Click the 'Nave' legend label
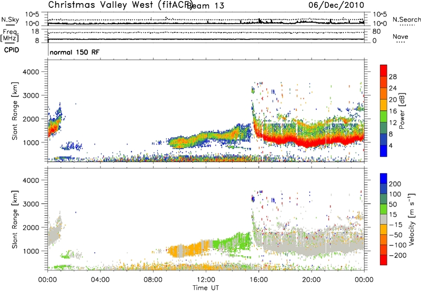This screenshot has height=291, width=421. coord(400,37)
